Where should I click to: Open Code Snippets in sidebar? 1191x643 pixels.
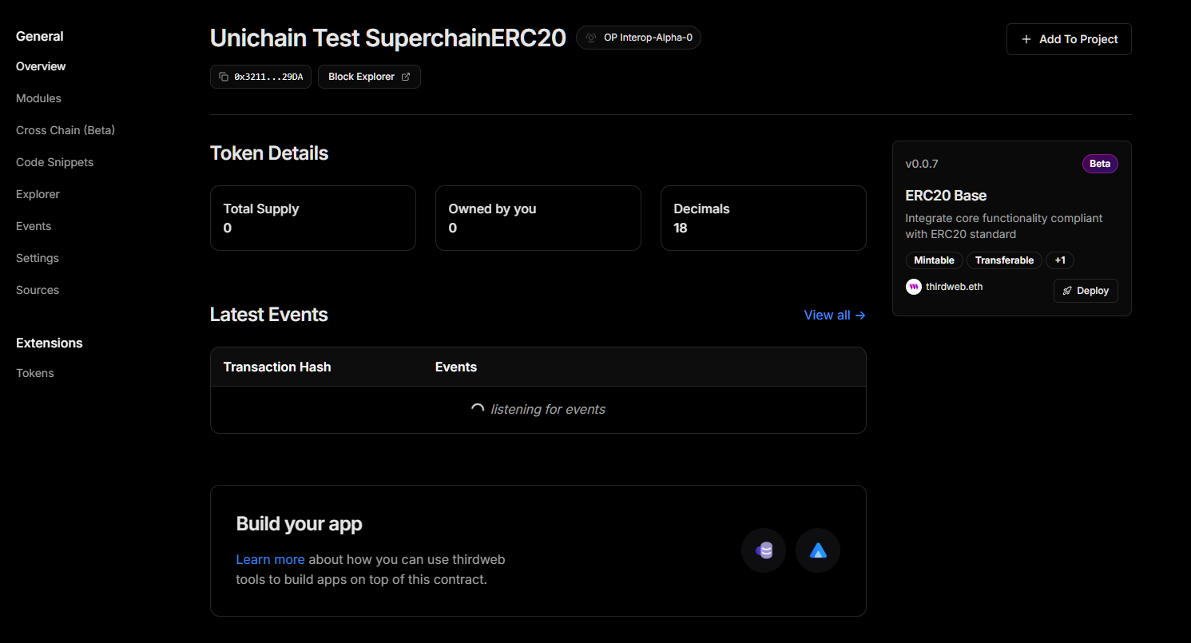click(x=54, y=162)
